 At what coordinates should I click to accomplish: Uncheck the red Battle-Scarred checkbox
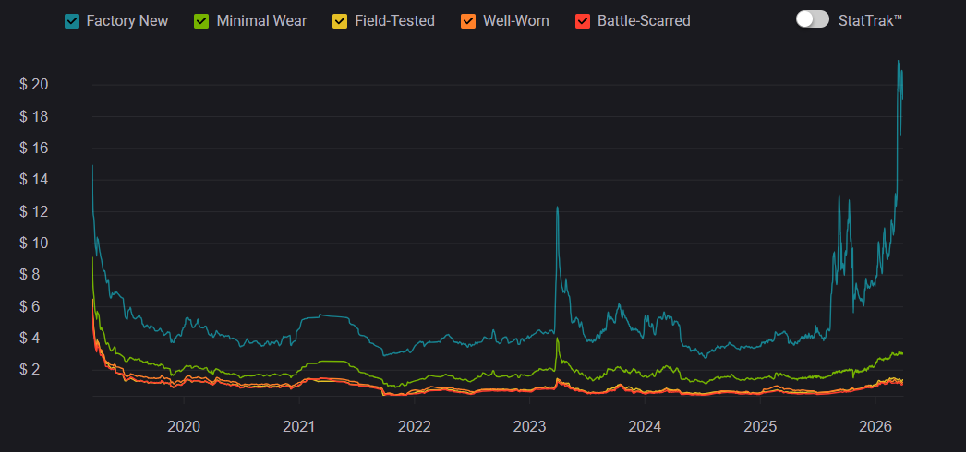click(582, 20)
